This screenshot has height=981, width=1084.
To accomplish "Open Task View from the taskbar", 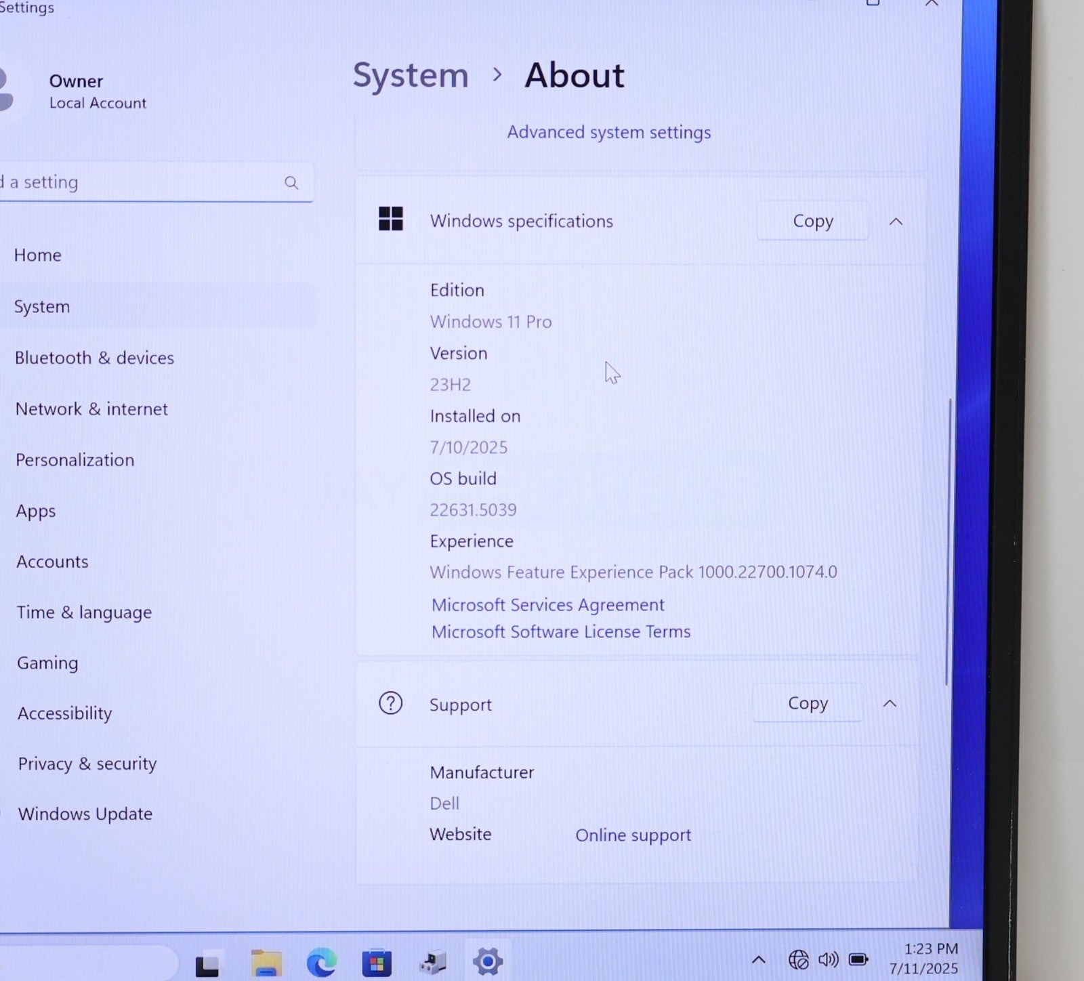I will [207, 963].
